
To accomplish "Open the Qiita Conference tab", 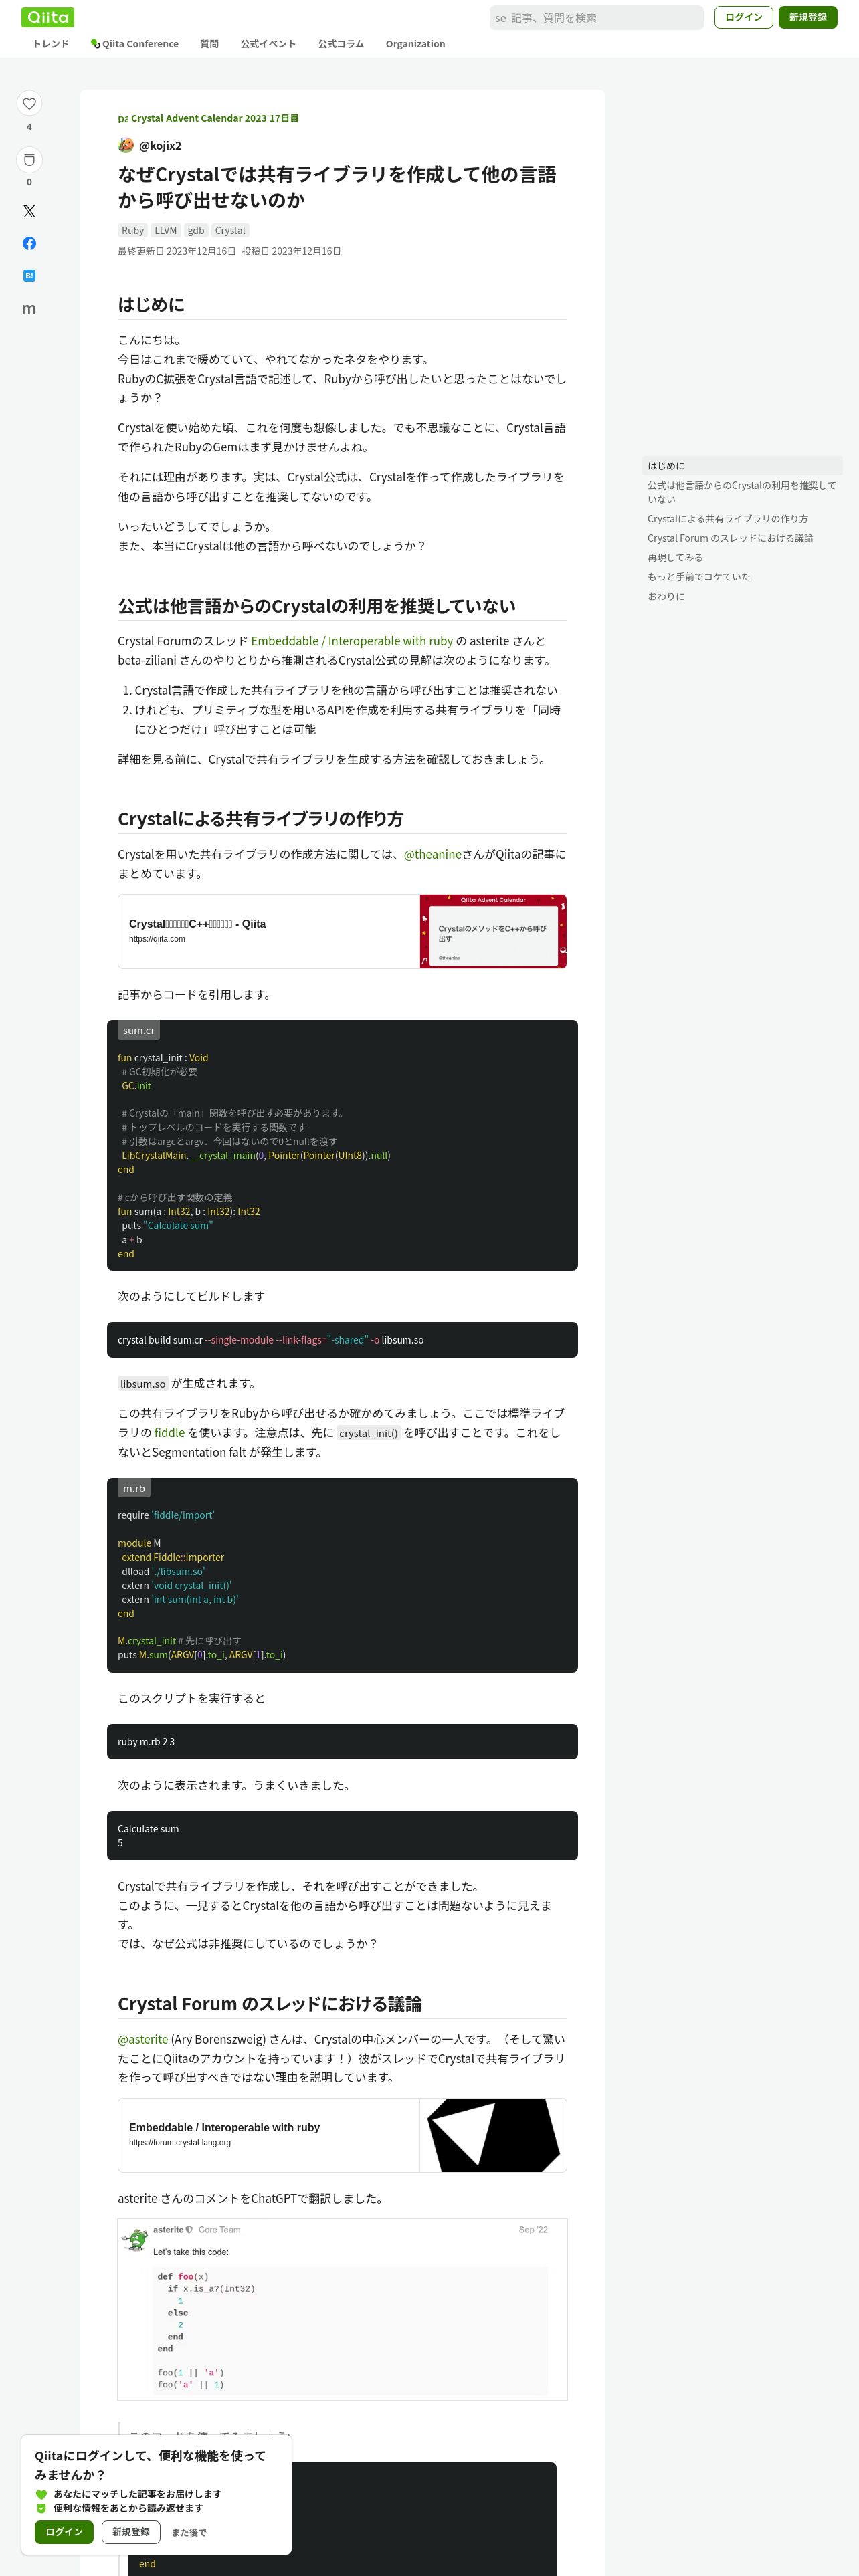I will tap(134, 44).
